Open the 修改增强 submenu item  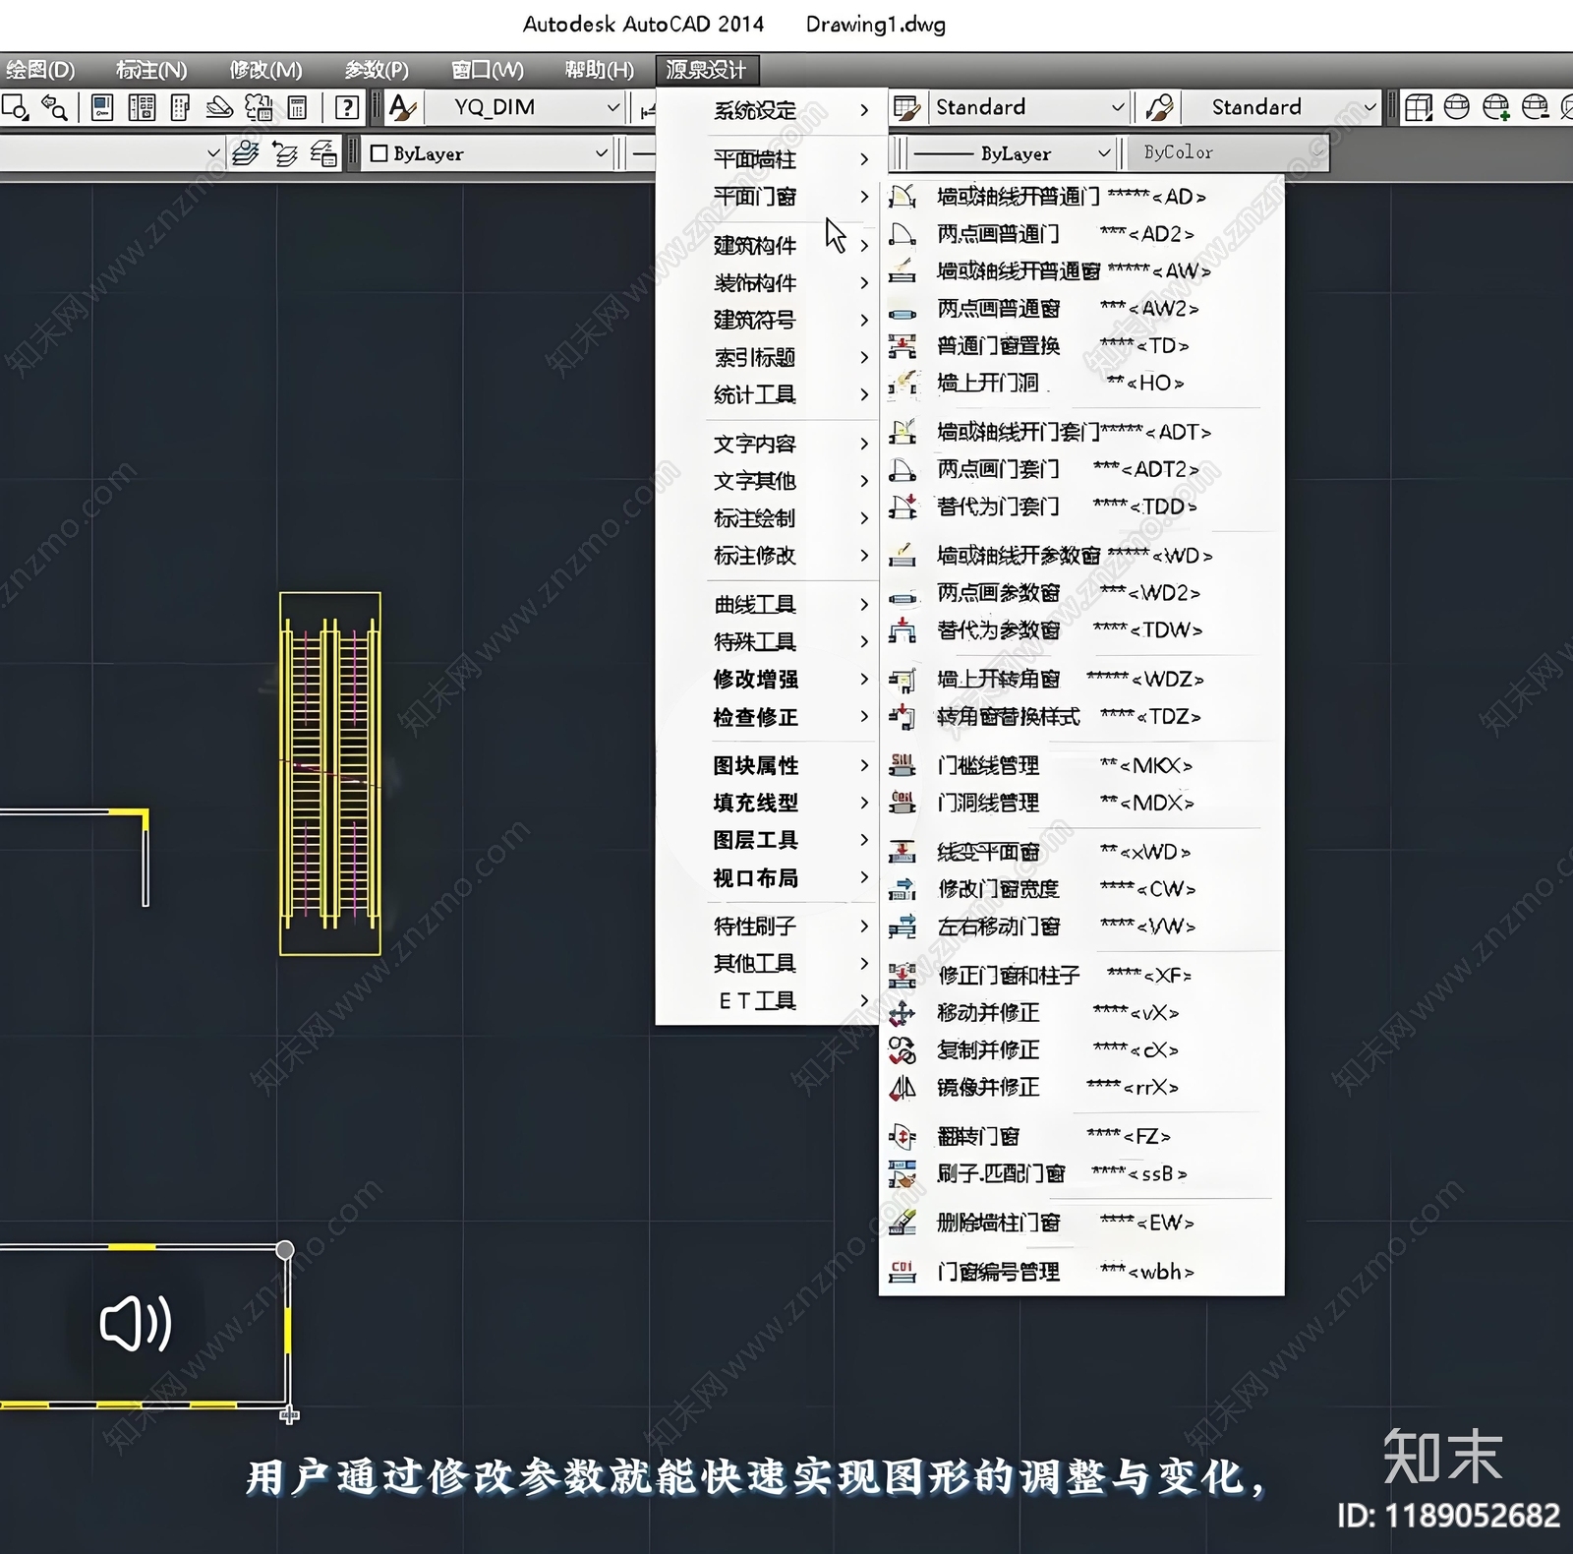[x=767, y=679]
